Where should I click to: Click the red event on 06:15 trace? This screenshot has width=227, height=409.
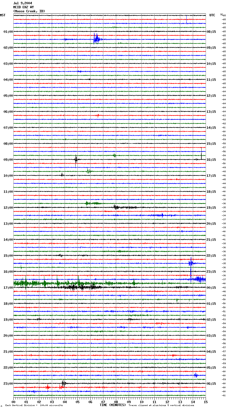(98, 115)
